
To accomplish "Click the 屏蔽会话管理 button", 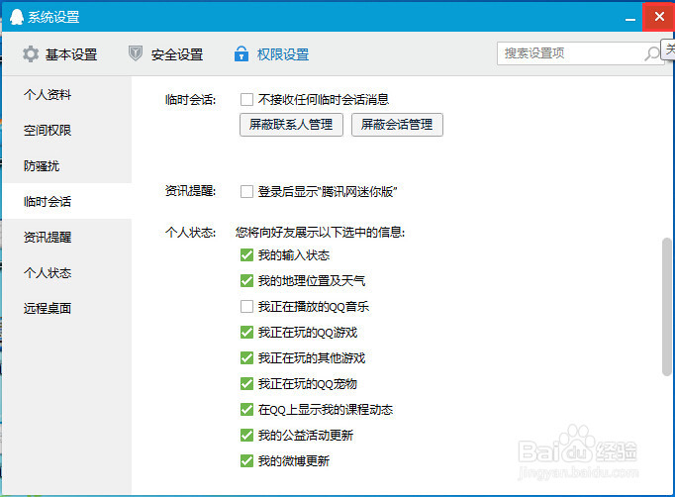I will point(397,125).
